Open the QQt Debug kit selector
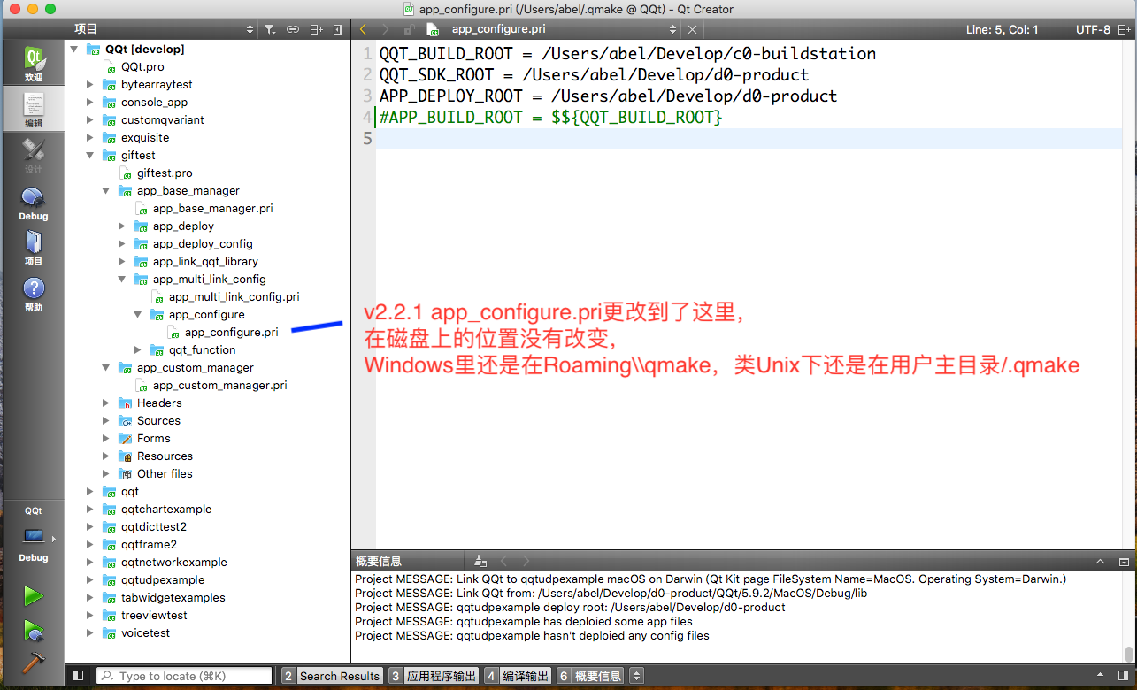Image resolution: width=1137 pixels, height=690 pixels. (x=33, y=534)
